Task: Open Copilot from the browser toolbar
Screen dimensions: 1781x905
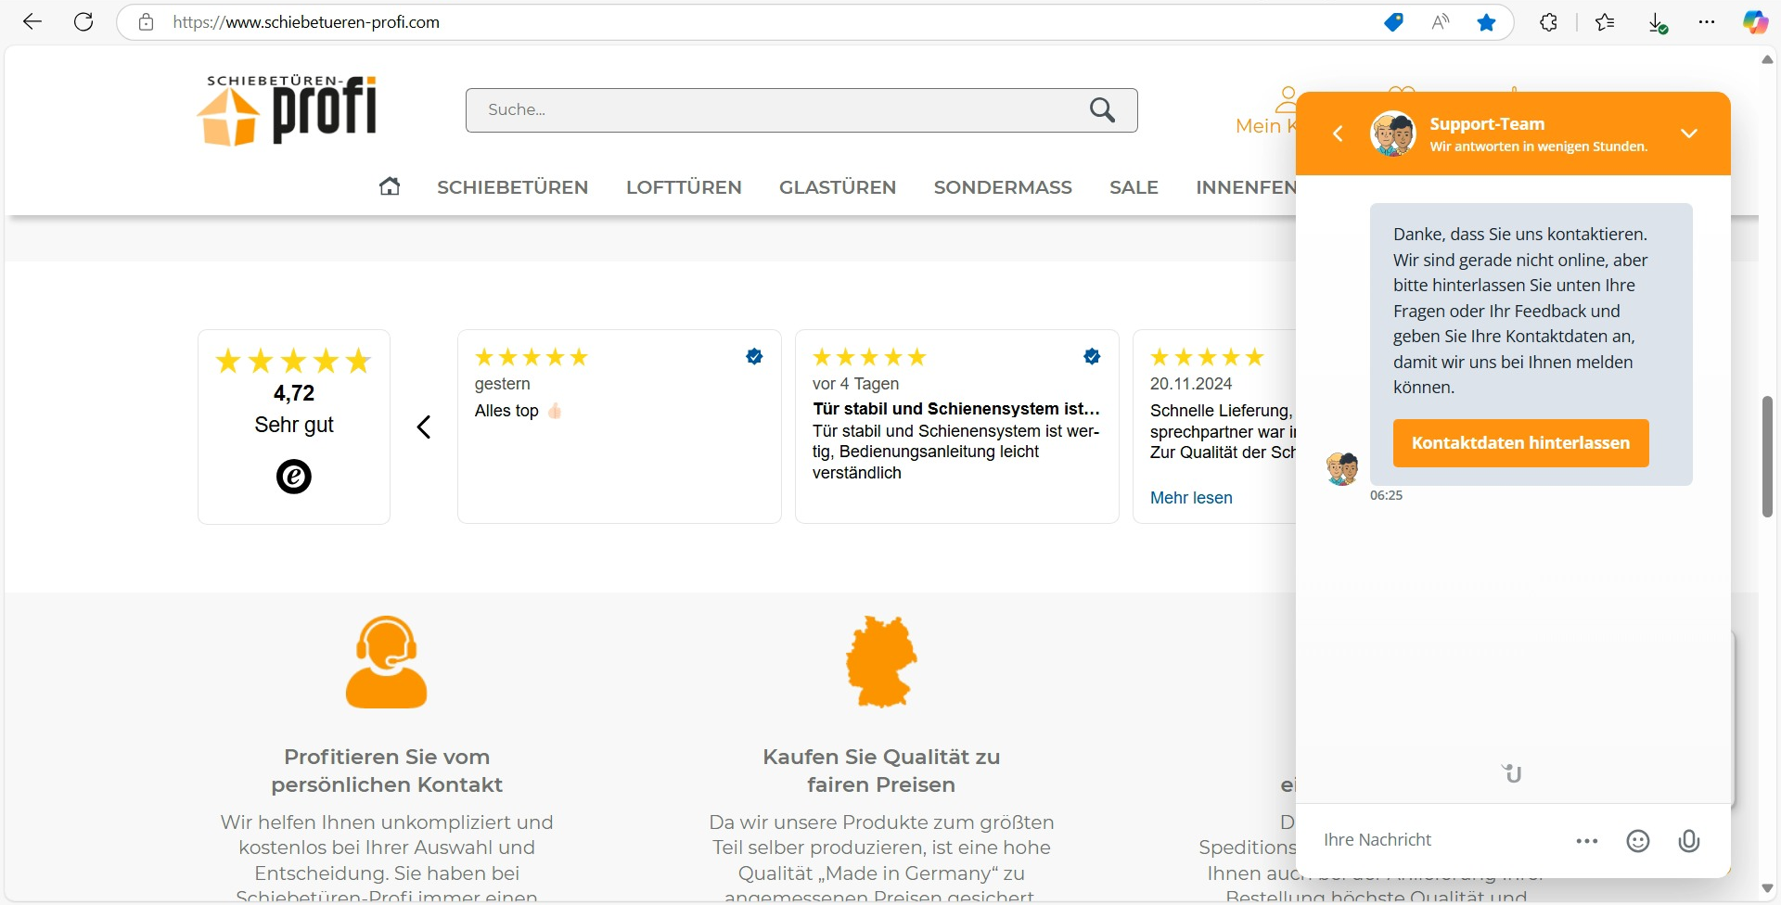Action: click(1756, 21)
